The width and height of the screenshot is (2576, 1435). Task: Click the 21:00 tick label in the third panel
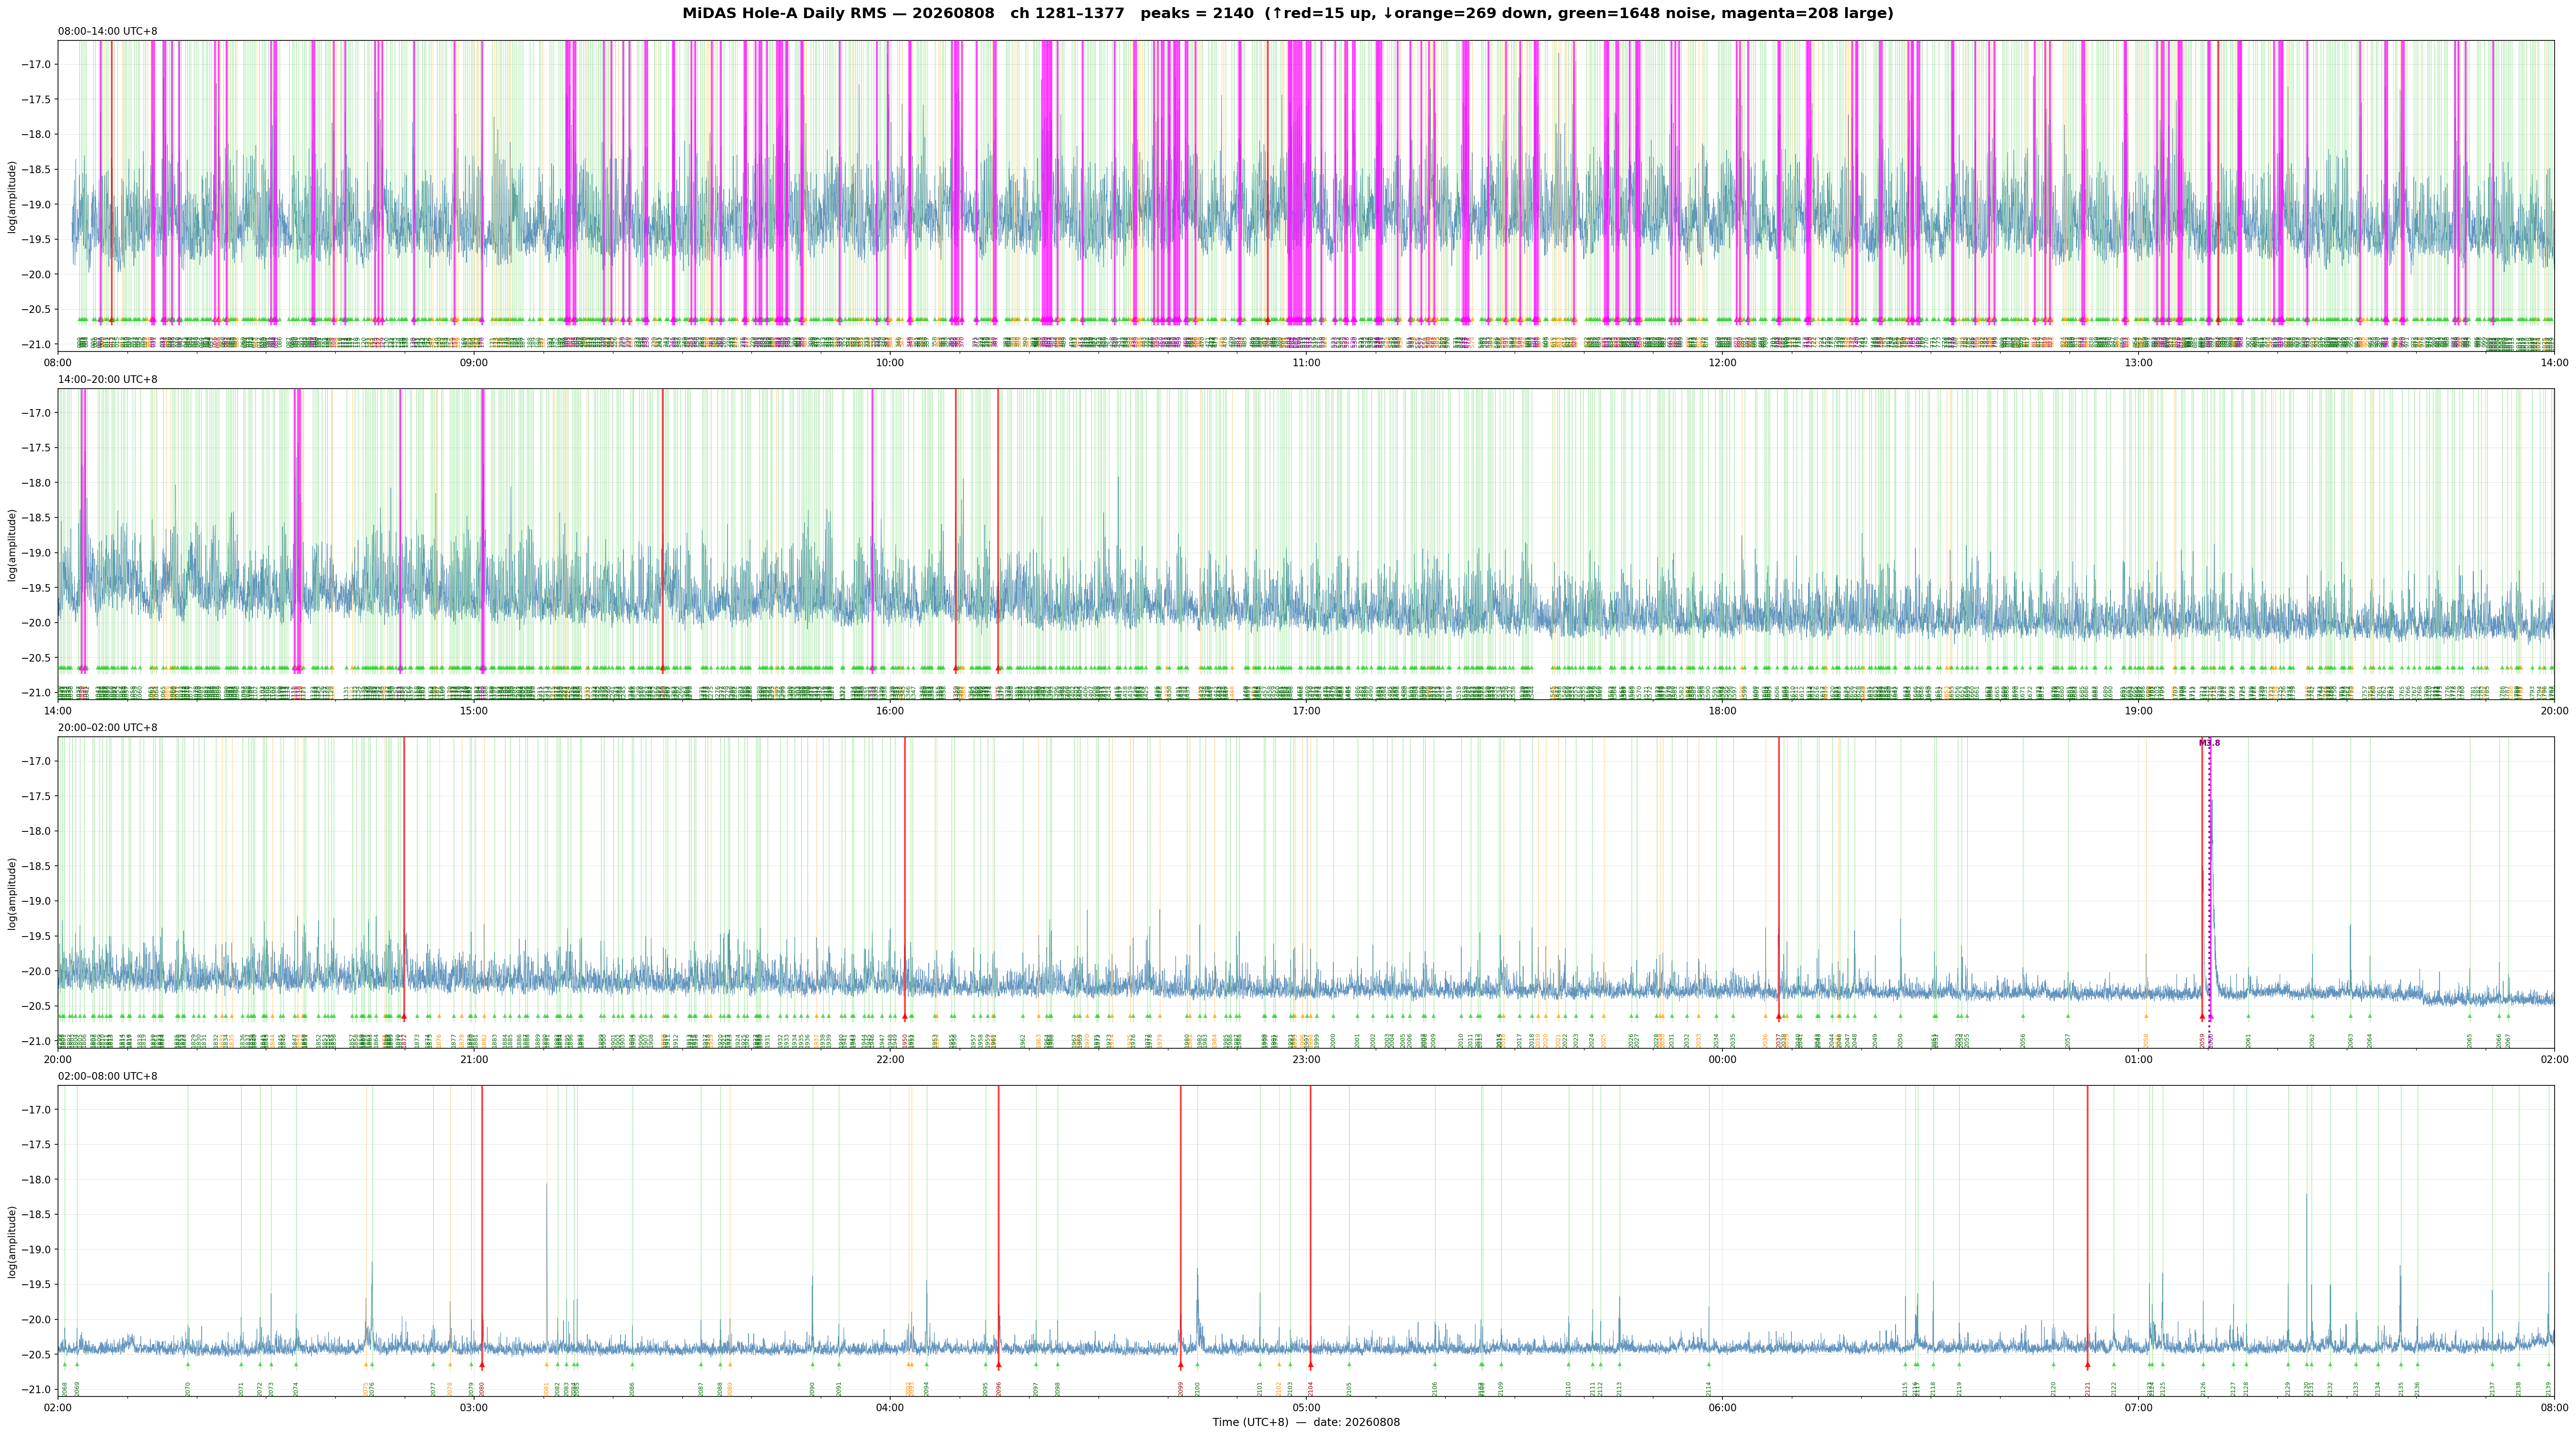pos(474,1059)
